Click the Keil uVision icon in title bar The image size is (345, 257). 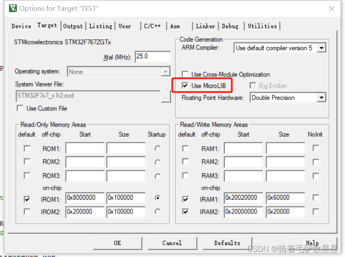pyautogui.click(x=13, y=8)
